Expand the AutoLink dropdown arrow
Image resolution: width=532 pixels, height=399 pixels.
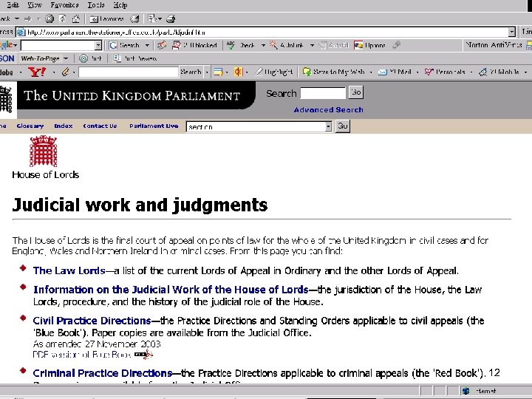[312, 45]
